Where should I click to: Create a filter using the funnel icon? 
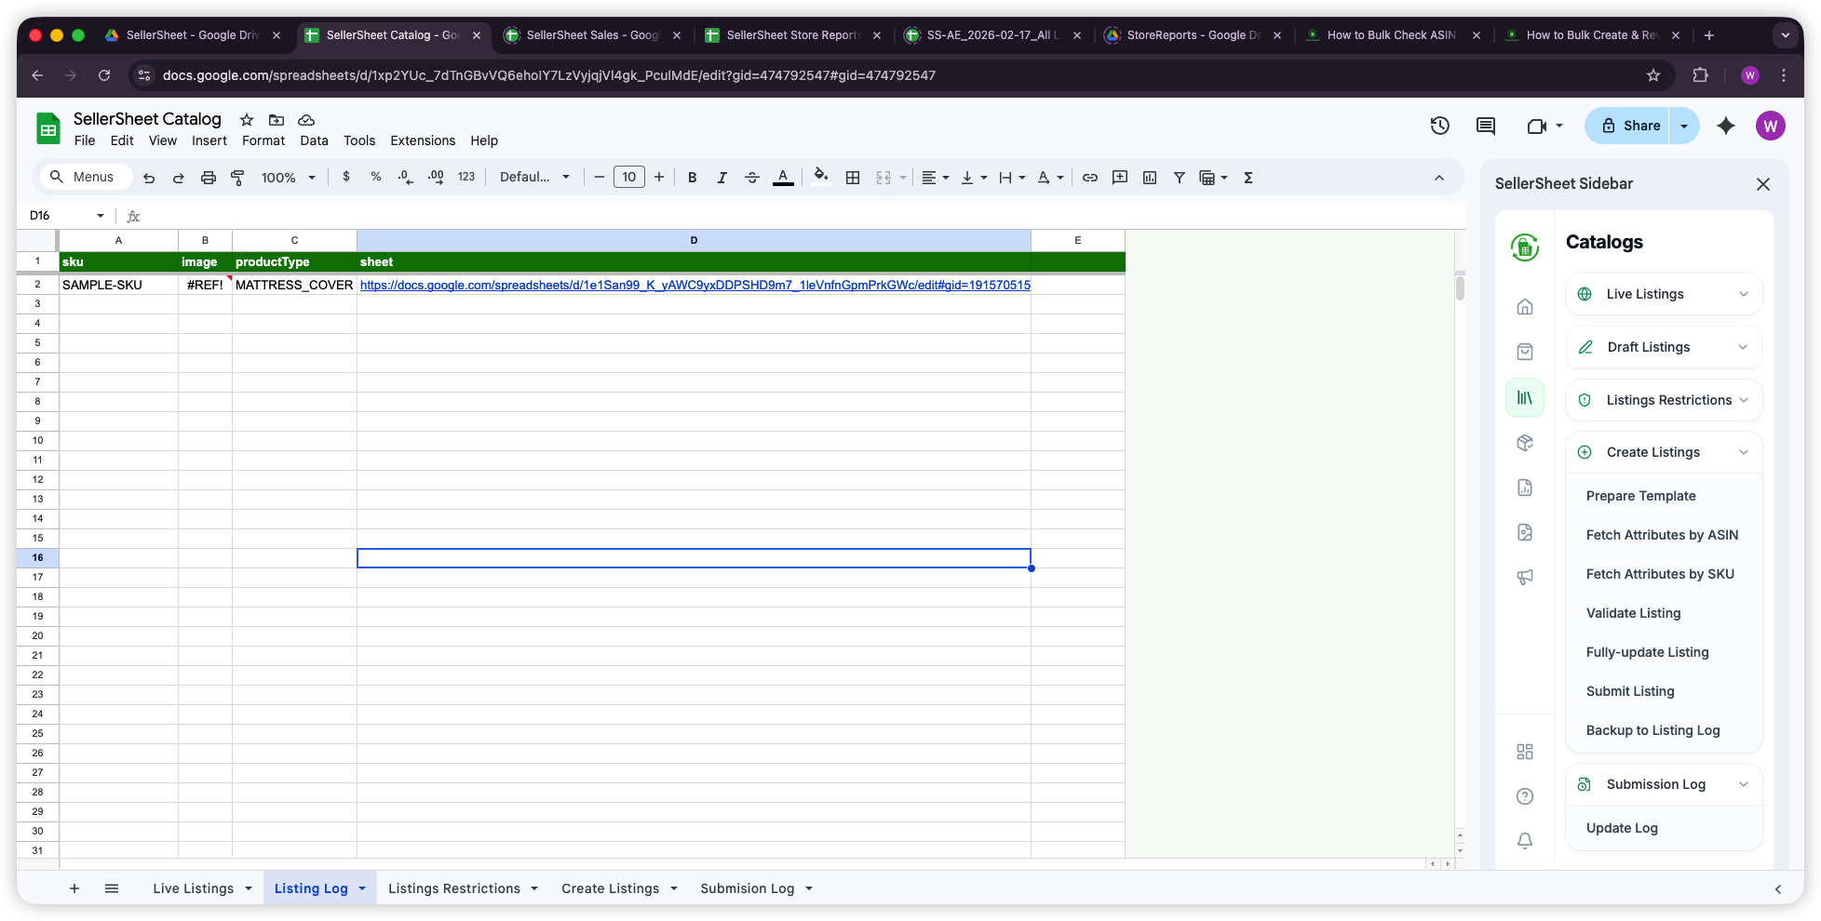click(1180, 177)
